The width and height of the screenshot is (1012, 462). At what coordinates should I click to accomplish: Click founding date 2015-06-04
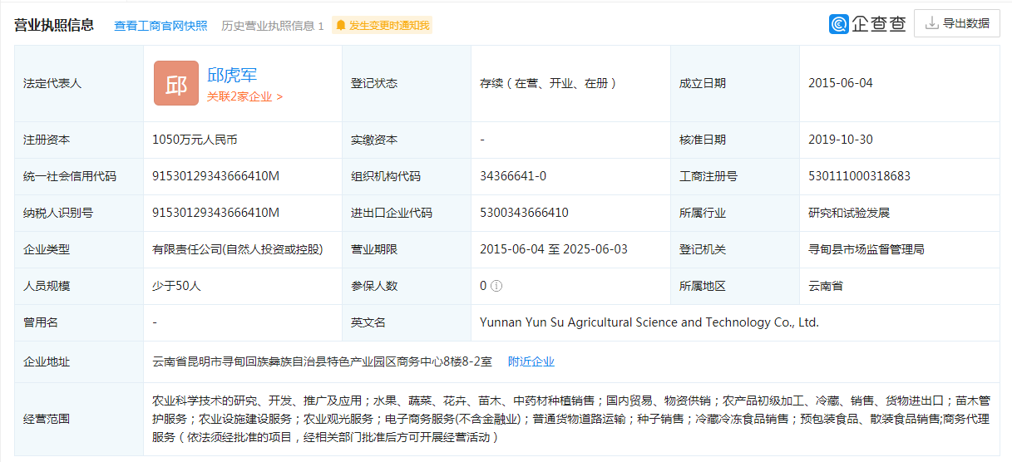tap(841, 83)
